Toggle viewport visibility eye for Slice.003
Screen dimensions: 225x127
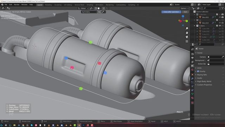(220, 17)
